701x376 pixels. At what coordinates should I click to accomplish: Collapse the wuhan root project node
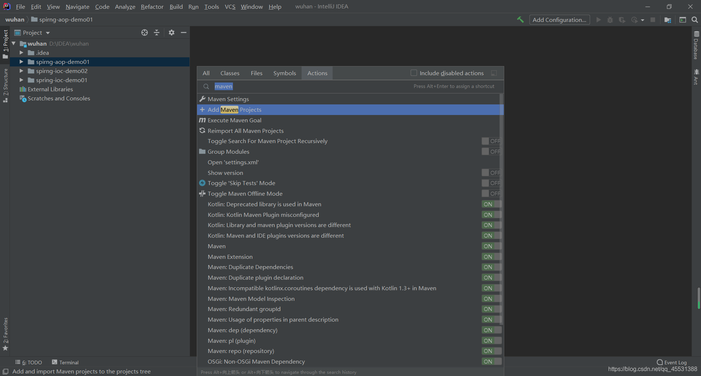(14, 43)
